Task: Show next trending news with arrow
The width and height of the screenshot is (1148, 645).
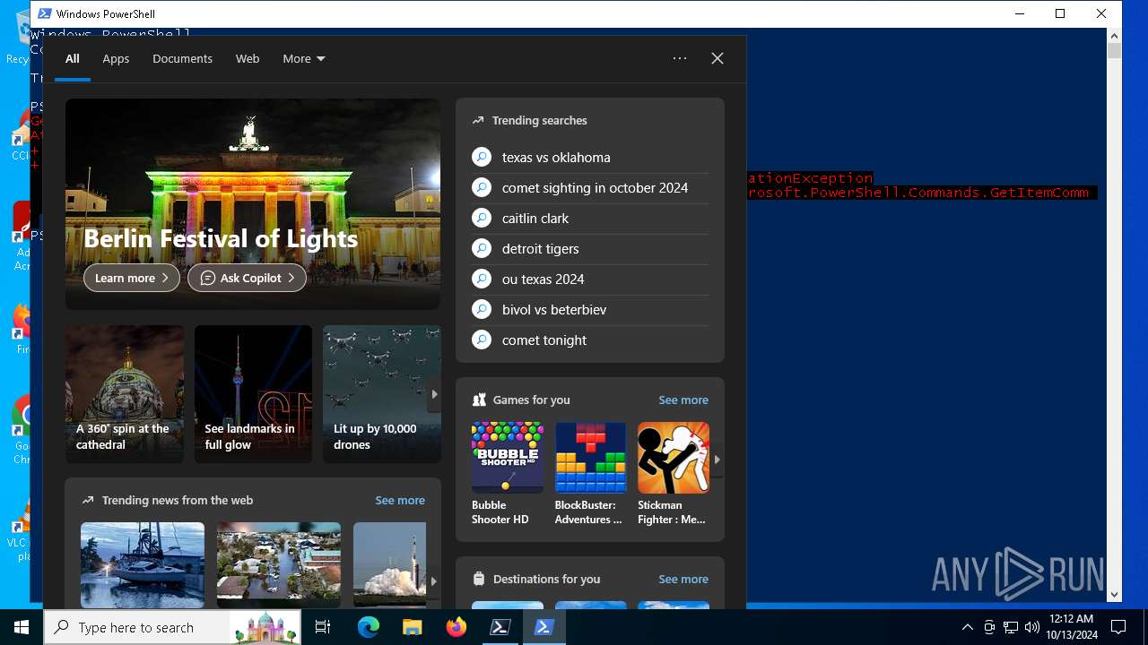Action: [433, 580]
